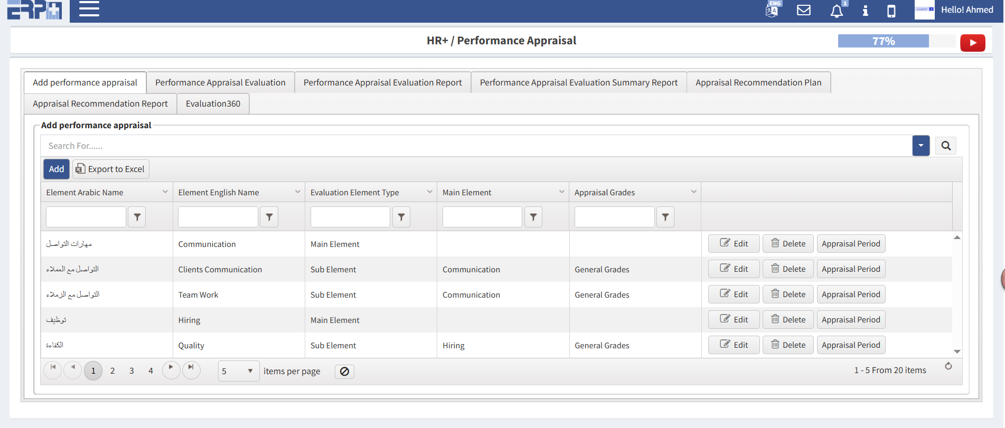Click the info icon in header

[865, 11]
